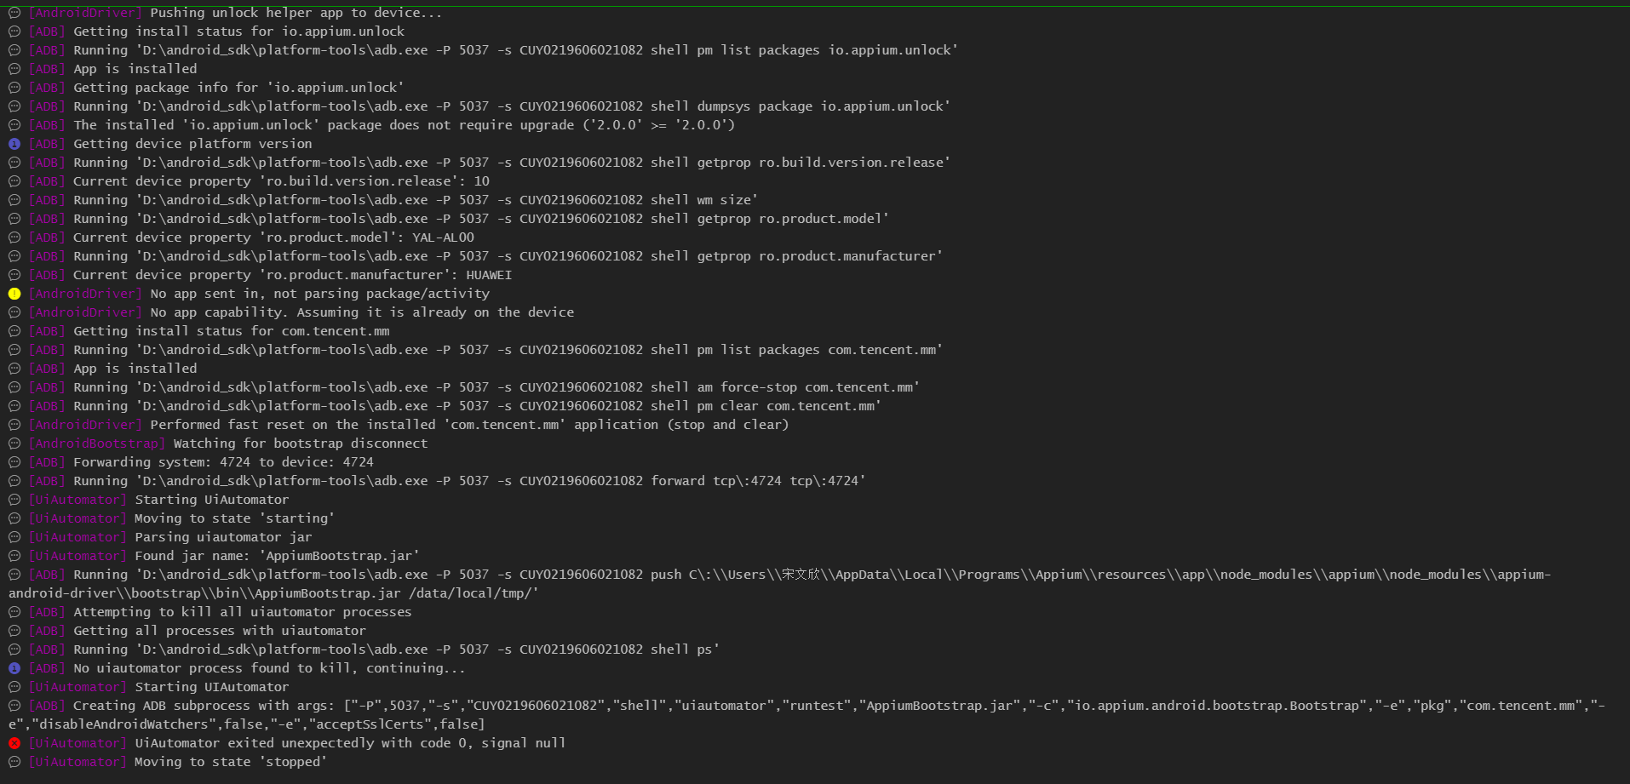
Task: Click the [AndroidDriver] tag beside No app capability
Action: tap(85, 312)
